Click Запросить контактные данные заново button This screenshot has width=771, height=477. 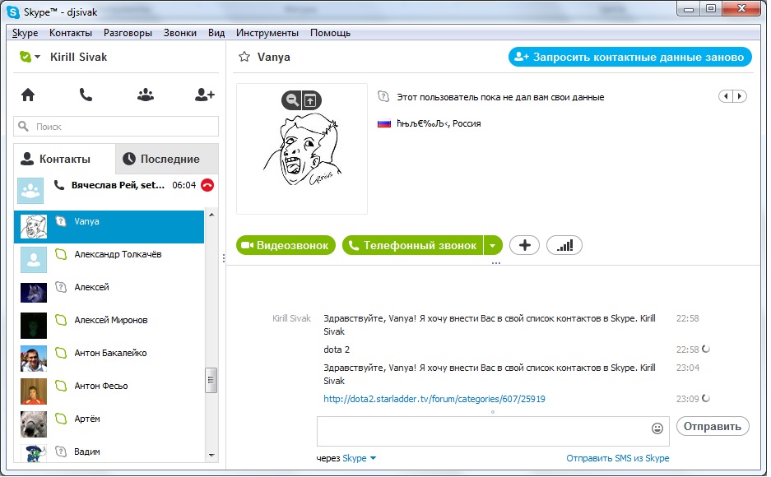(x=629, y=57)
